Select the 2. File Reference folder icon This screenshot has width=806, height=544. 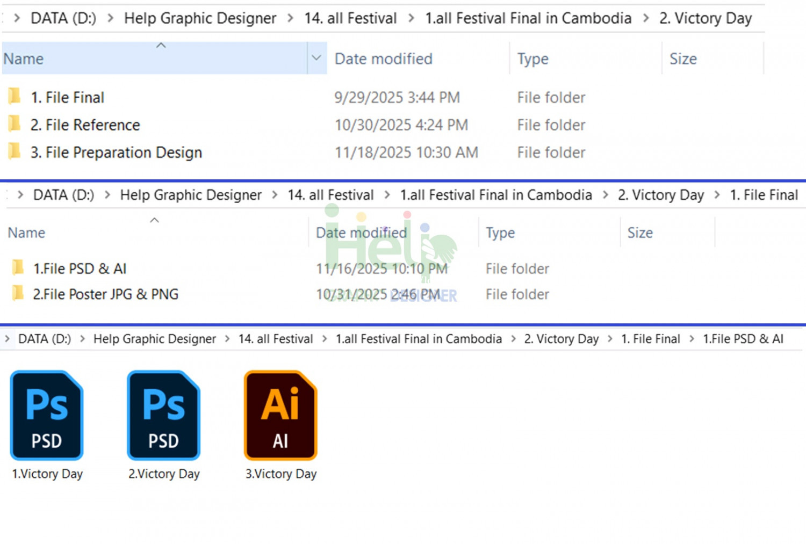15,124
